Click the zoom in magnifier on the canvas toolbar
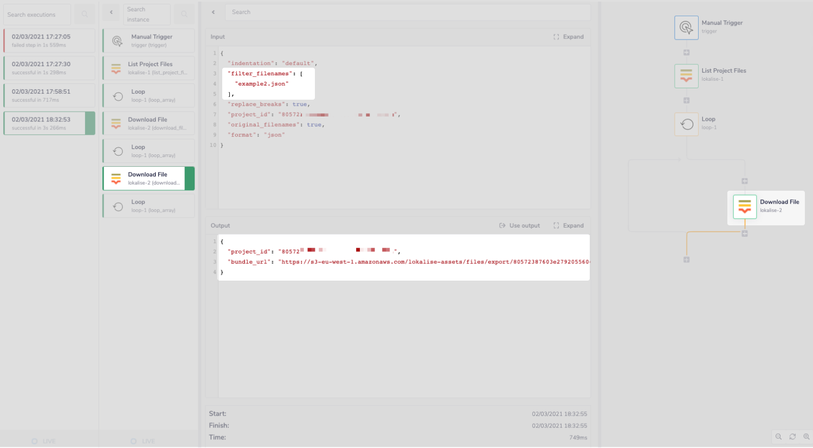 coord(806,437)
